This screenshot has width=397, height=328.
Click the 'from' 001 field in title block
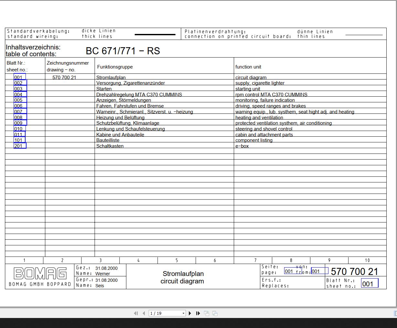[x=320, y=271]
